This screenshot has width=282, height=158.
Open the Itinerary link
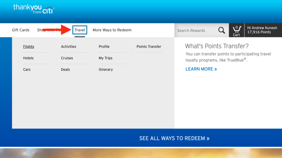(x=105, y=70)
